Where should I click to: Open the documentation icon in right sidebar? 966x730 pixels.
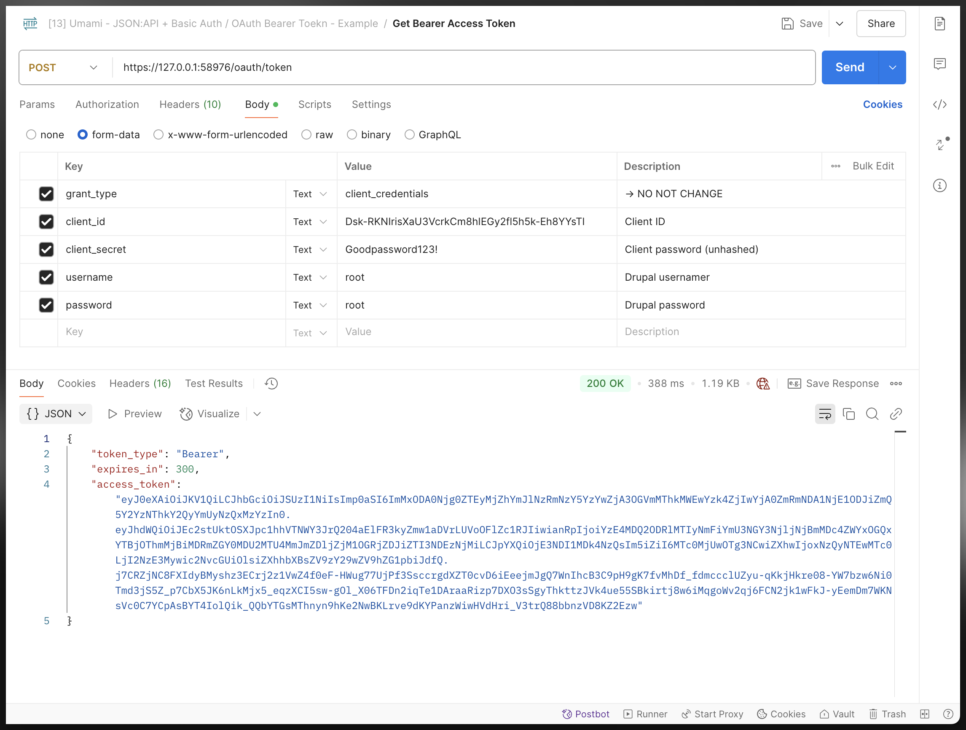tap(939, 24)
